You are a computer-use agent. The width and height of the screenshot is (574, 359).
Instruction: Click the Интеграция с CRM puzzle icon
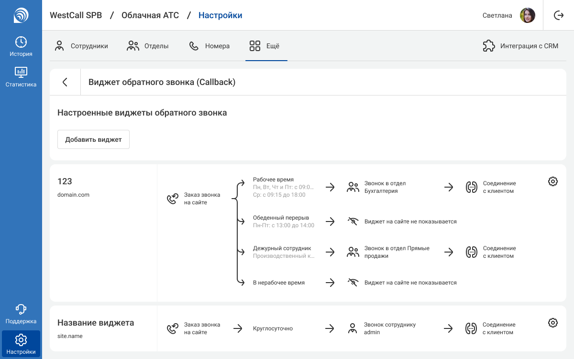click(x=489, y=46)
